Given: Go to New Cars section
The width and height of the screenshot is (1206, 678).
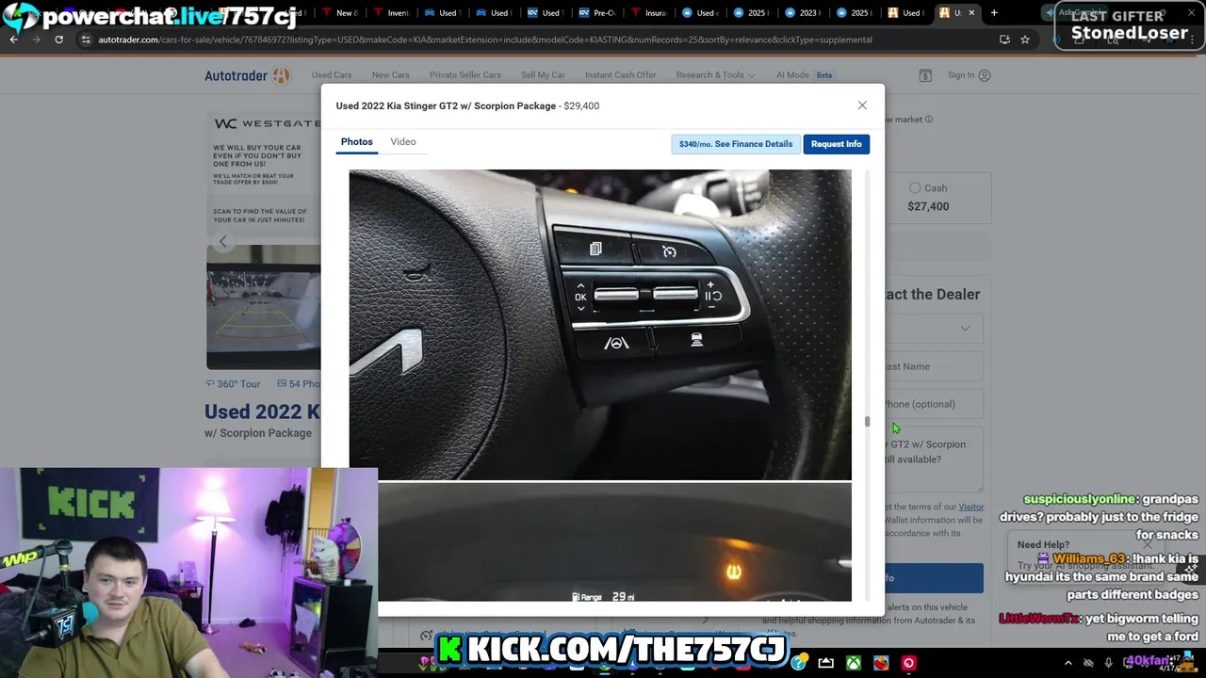Looking at the screenshot, I should click(390, 75).
